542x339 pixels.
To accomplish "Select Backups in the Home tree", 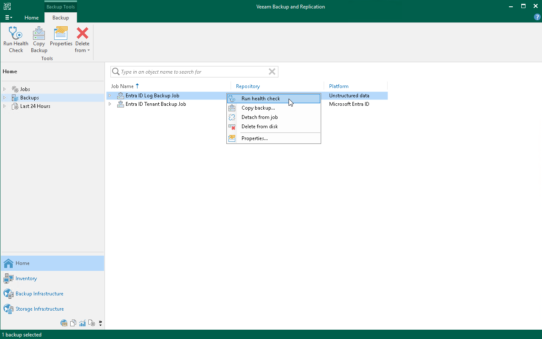I will 30,98.
